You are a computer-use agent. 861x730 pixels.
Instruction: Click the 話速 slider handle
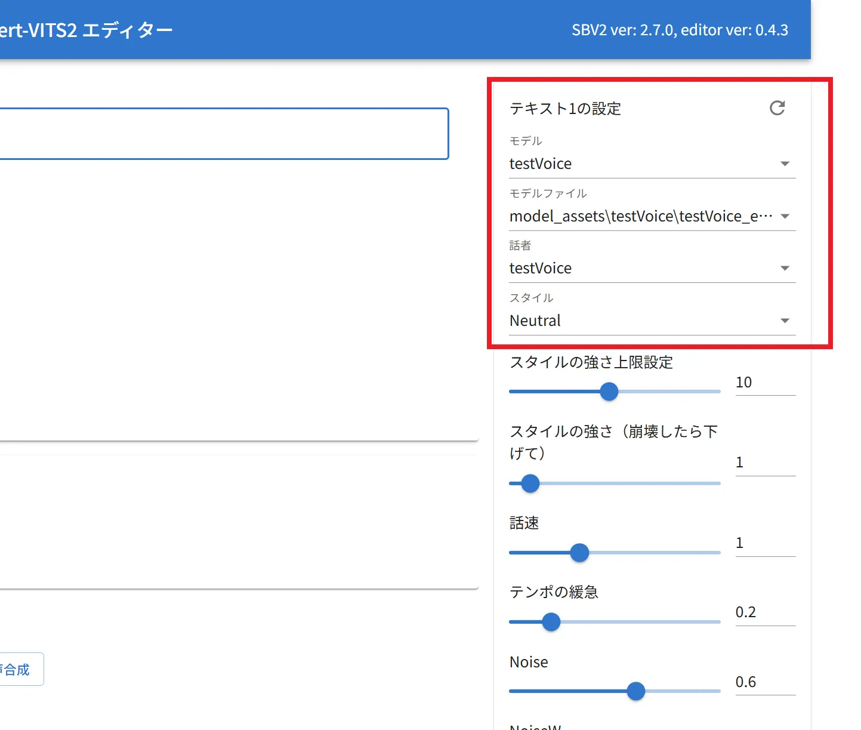point(579,553)
